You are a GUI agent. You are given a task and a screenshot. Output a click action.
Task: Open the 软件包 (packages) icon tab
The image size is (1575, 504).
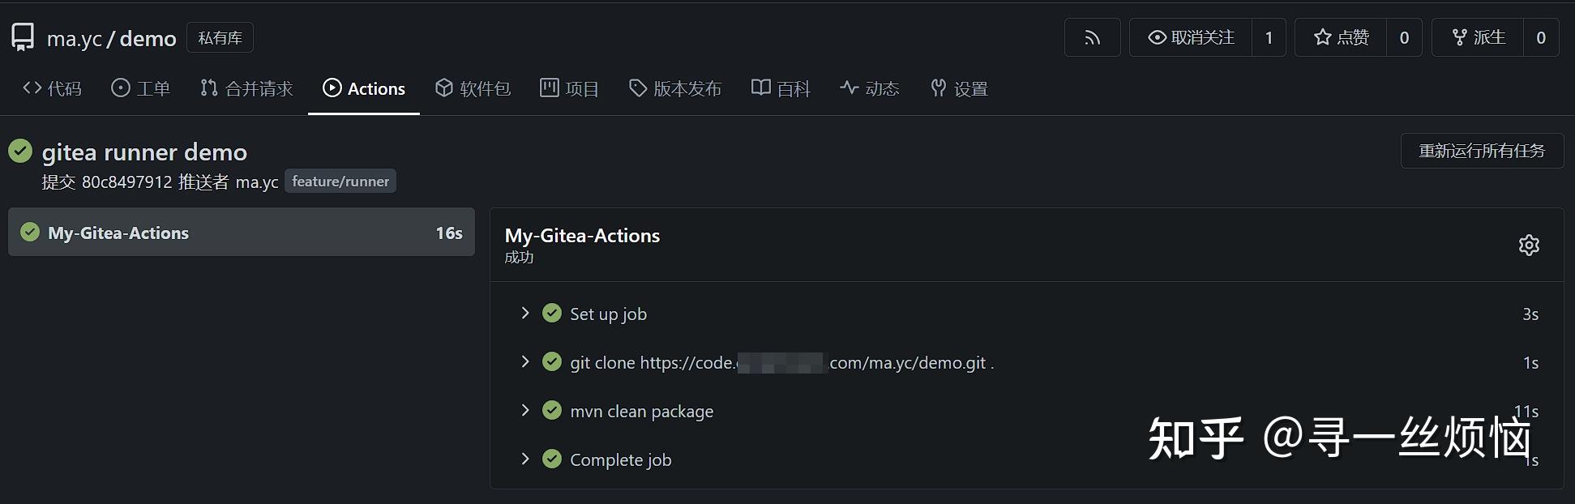(444, 88)
